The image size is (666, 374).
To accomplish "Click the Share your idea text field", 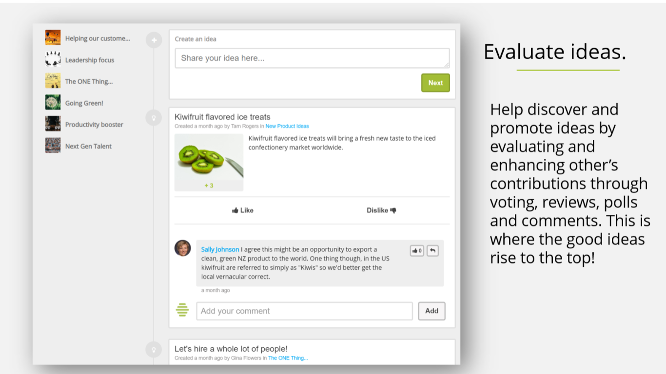I will [312, 58].
